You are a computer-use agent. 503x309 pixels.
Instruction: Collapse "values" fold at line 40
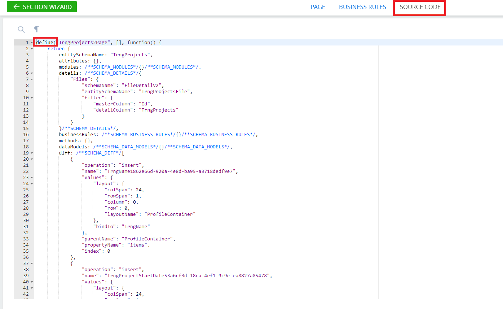coord(32,282)
